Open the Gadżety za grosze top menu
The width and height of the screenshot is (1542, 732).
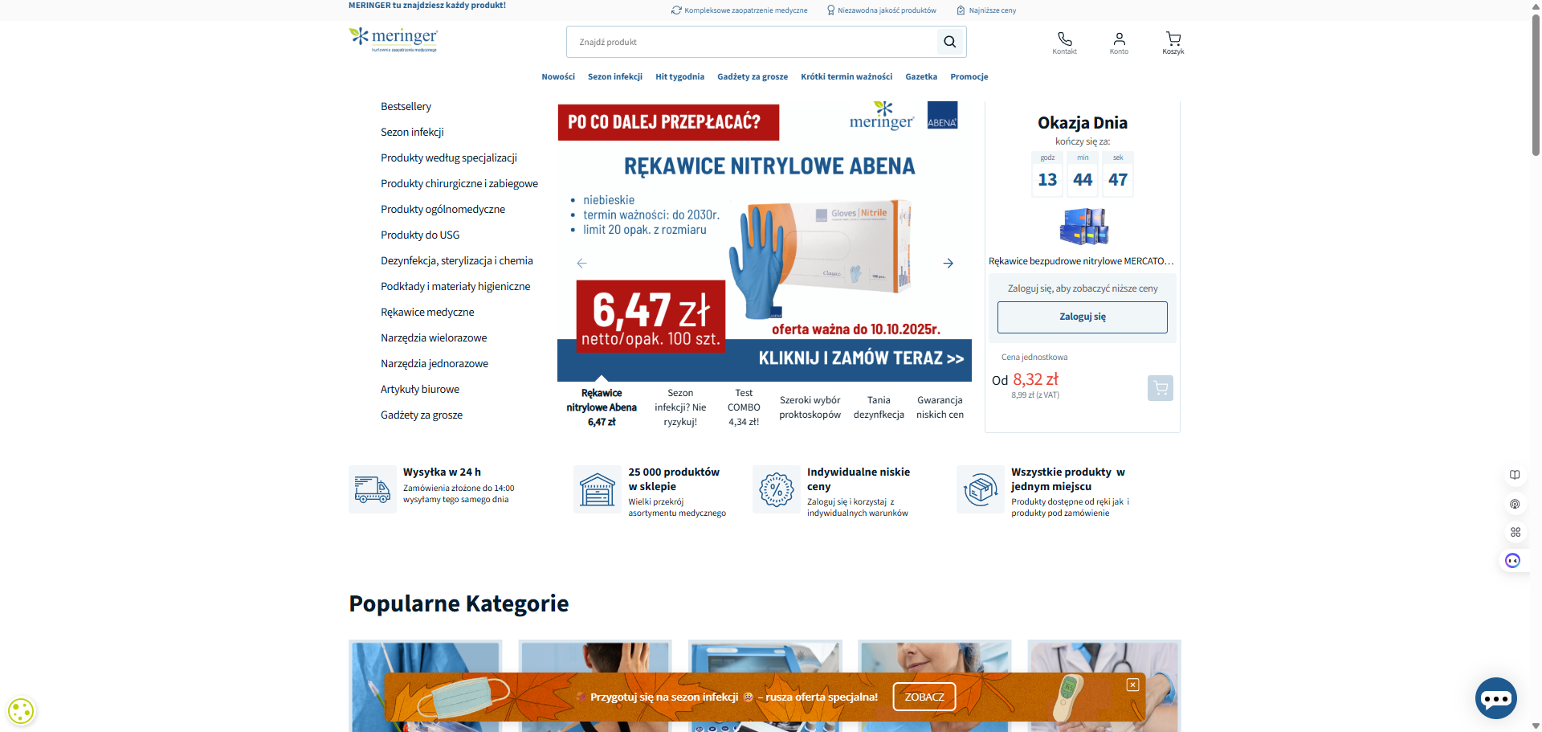[x=753, y=77]
